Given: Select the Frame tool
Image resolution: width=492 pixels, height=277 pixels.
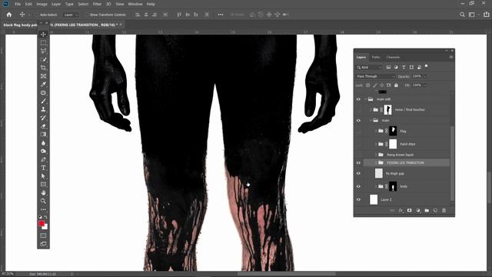Looking at the screenshot, I should (43, 76).
